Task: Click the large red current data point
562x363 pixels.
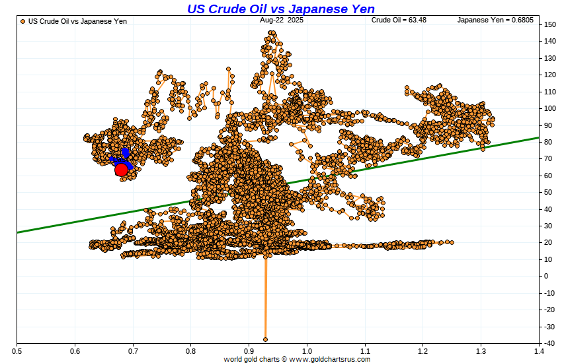Action: pyautogui.click(x=121, y=170)
